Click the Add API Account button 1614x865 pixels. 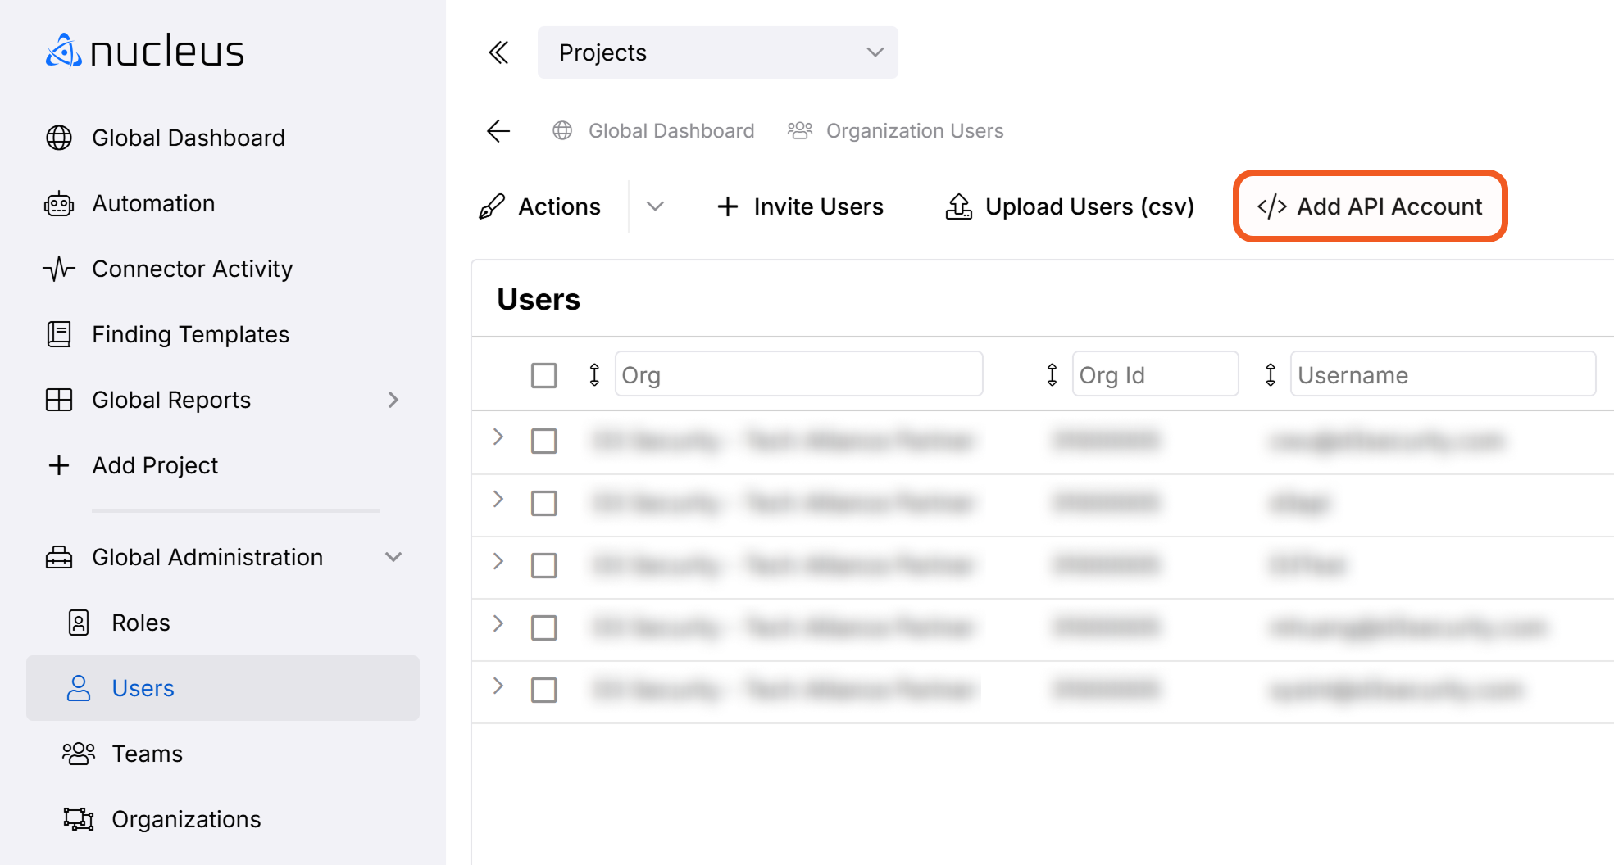pos(1370,206)
